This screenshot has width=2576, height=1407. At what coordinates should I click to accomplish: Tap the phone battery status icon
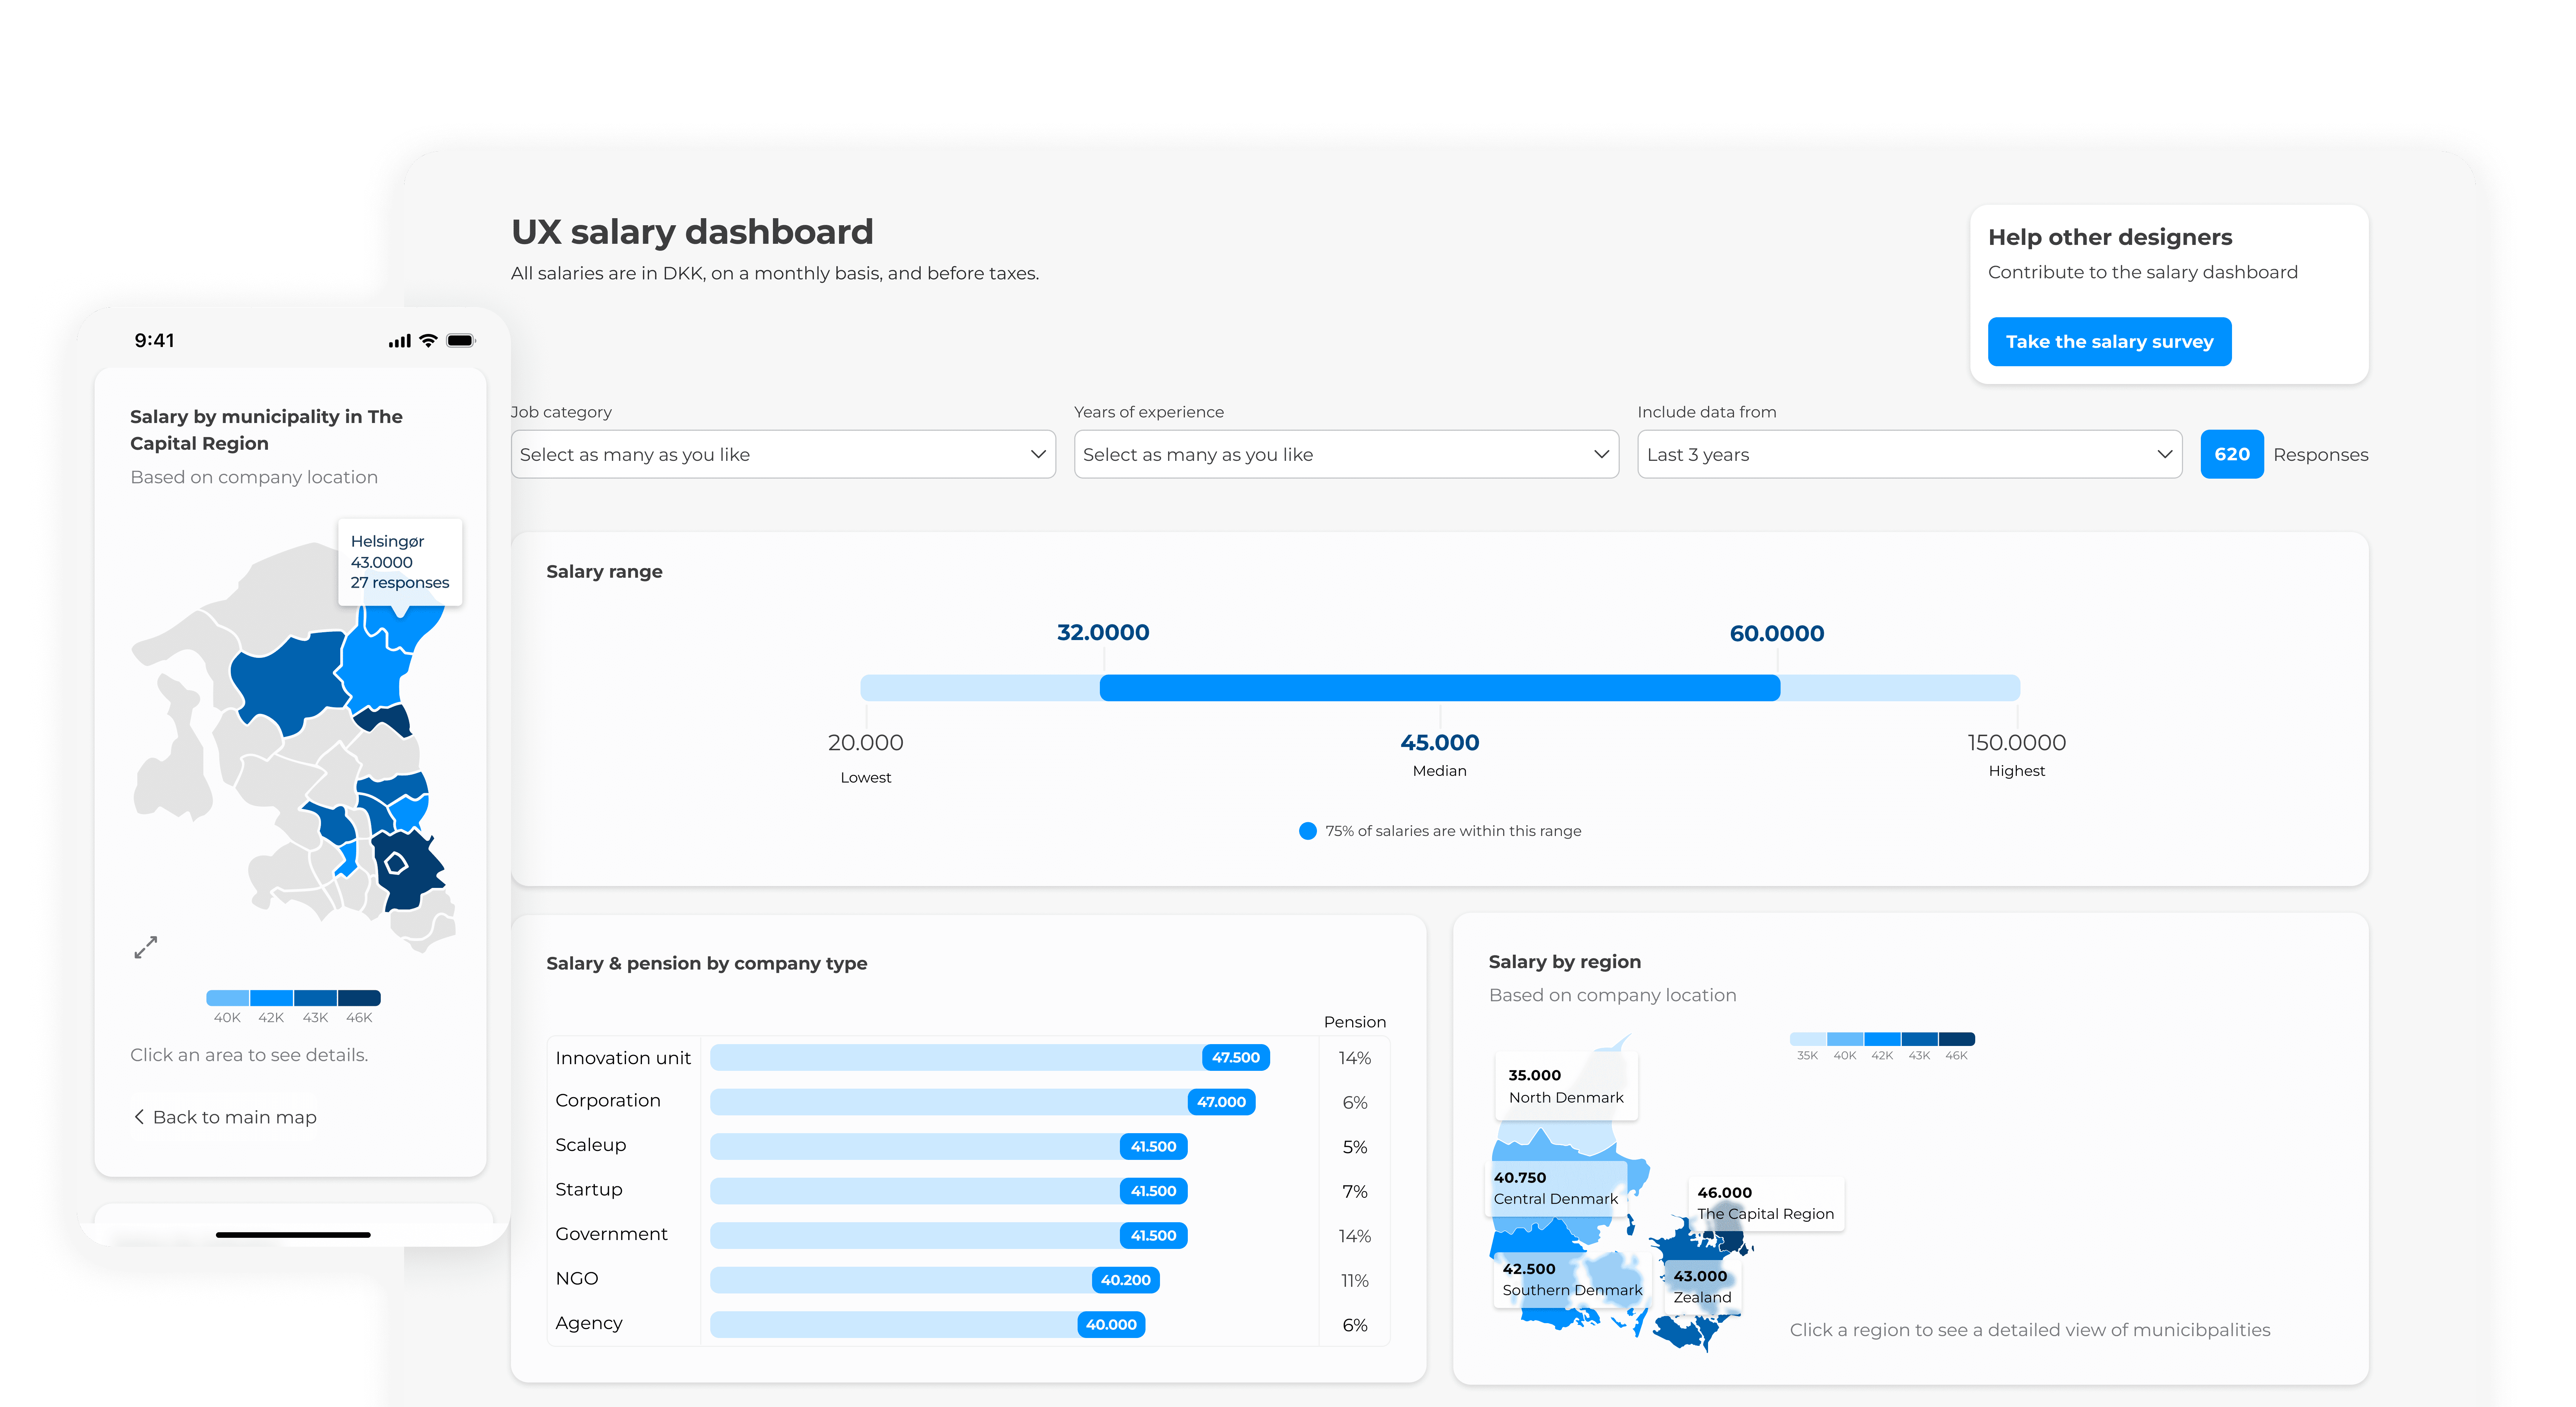point(460,341)
